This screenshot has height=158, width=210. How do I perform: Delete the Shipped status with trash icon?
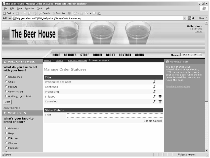[160, 97]
